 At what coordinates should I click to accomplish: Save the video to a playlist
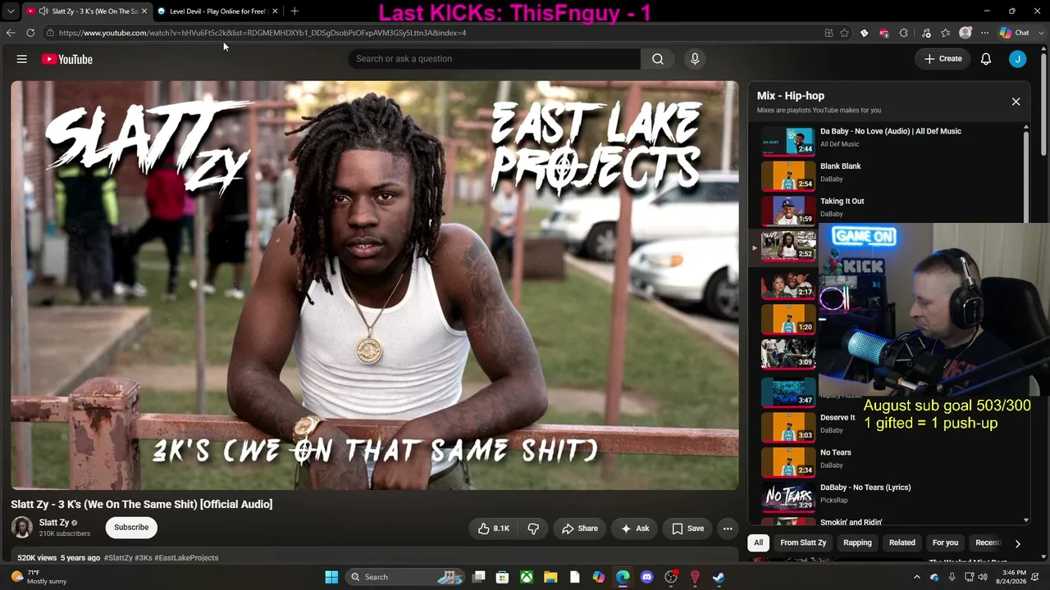(687, 529)
